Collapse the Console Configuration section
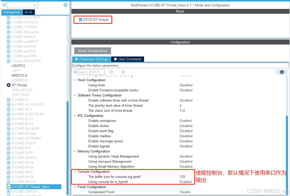290x196 pixels. 75,172
